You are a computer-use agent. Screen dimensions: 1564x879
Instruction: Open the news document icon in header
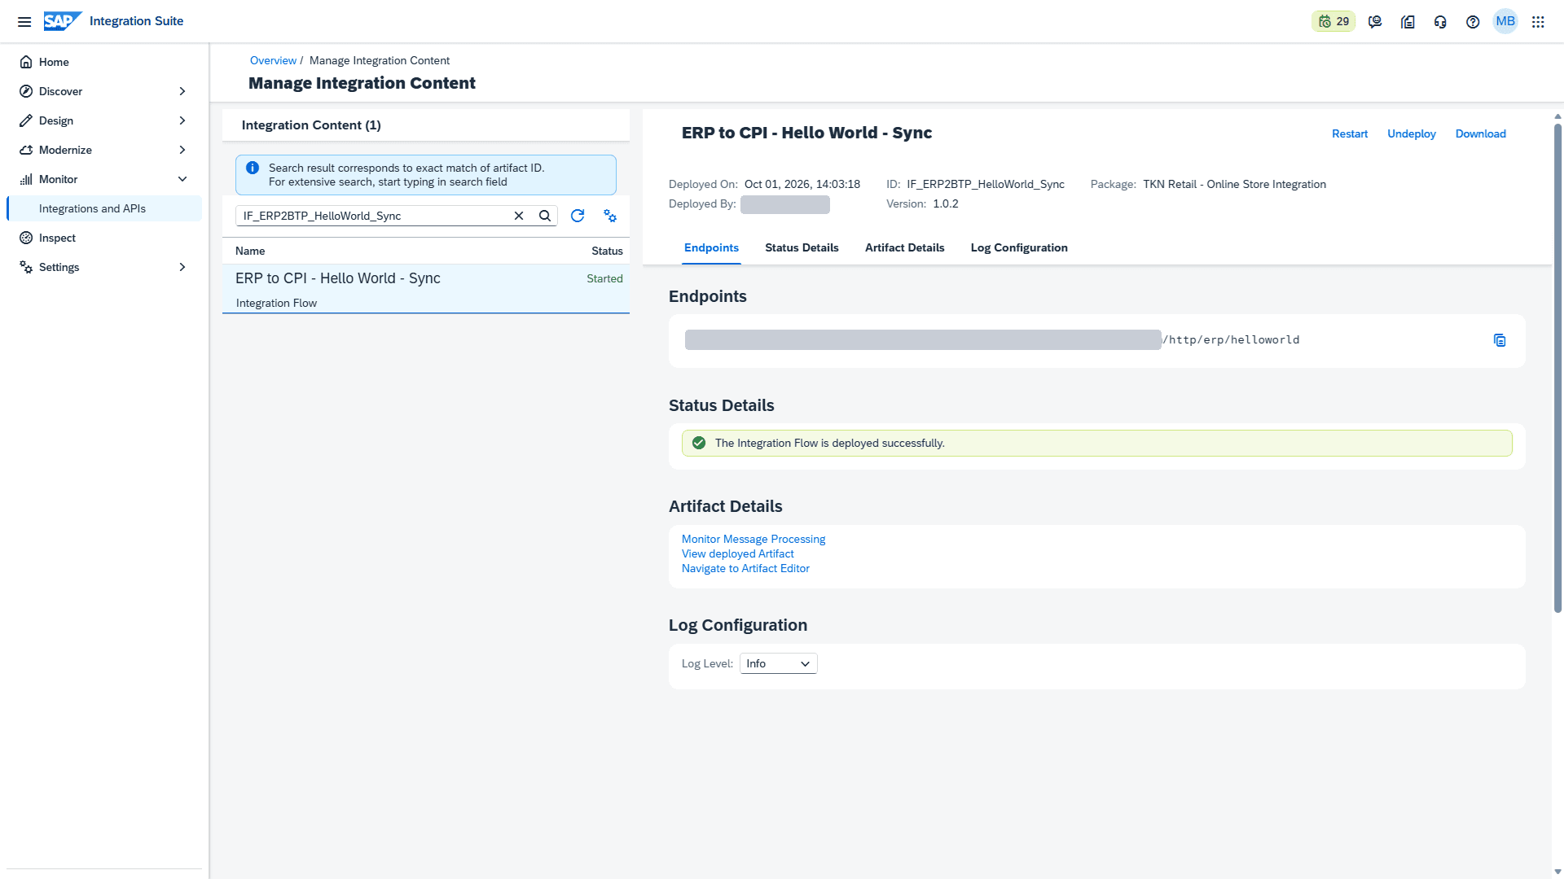pos(1408,22)
